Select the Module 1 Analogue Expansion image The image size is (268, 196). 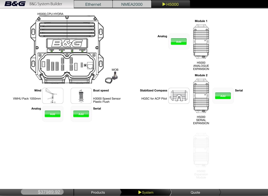pos(201,41)
